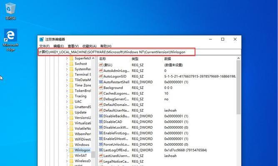Viewport: 278px width, 166px height.
Task: Select the Wireless key in tree
Action: click(83, 161)
